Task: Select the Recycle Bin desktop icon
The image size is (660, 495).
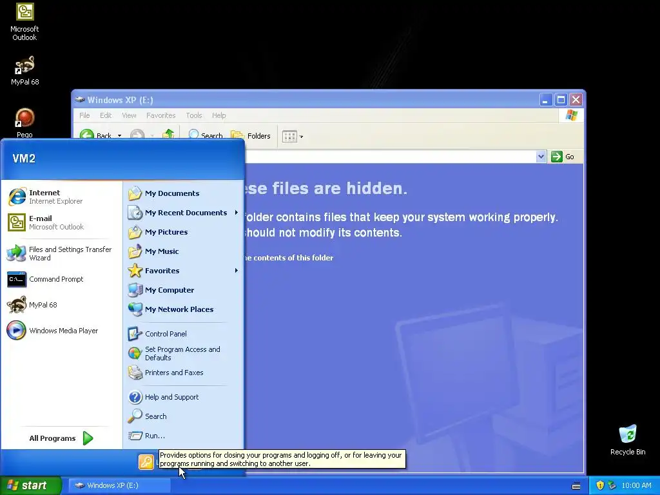Action: click(628, 440)
